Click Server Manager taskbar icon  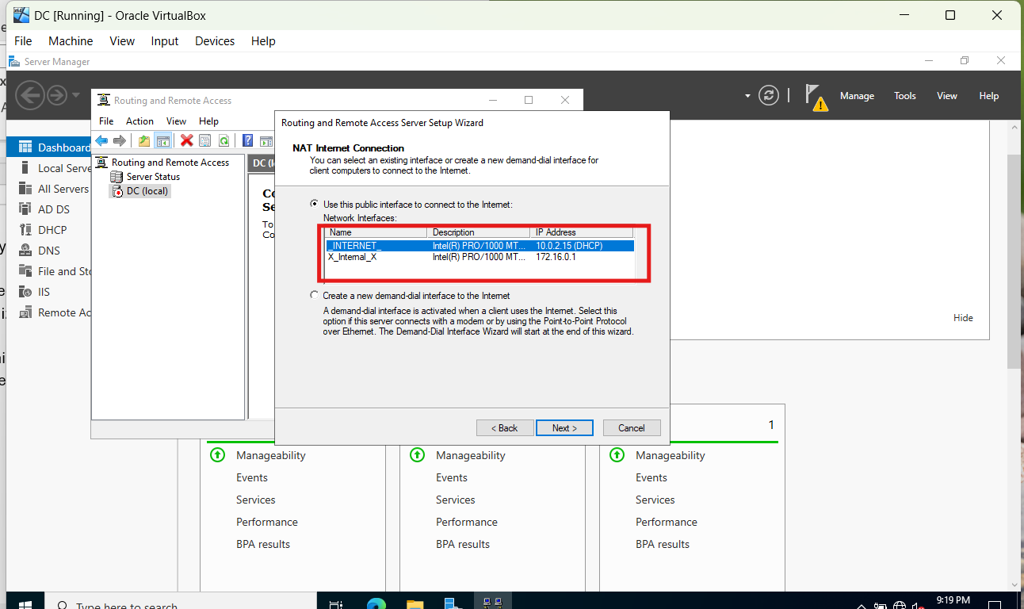(453, 604)
